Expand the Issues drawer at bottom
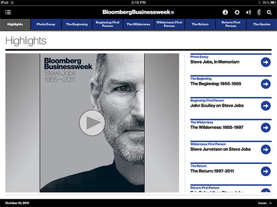The image size is (277, 207). (265, 203)
